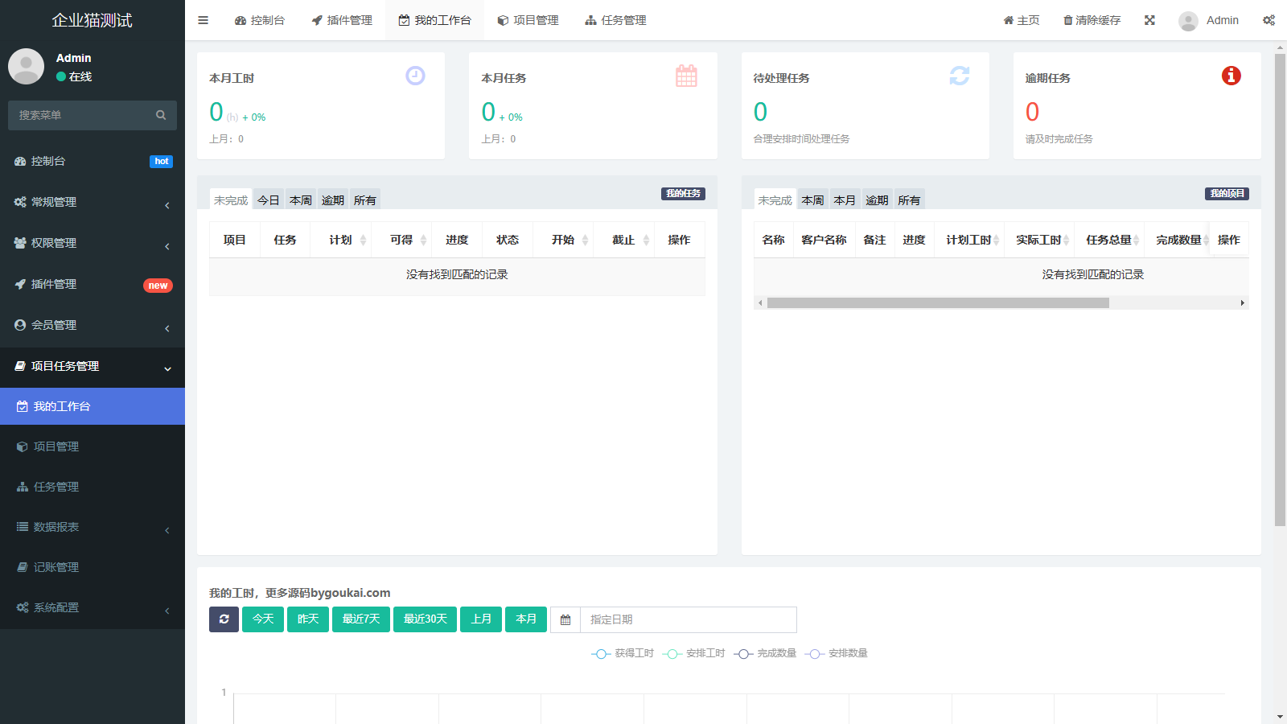Click the 清除缓存 link in header
1287x724 pixels.
[x=1092, y=20]
